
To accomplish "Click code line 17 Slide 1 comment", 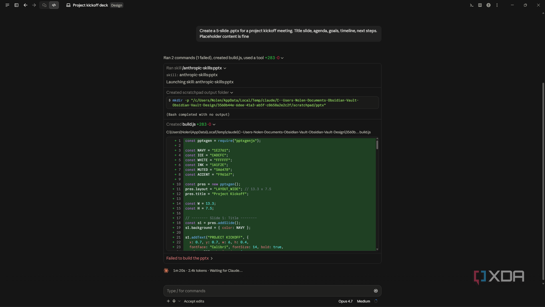I will (x=221, y=218).
